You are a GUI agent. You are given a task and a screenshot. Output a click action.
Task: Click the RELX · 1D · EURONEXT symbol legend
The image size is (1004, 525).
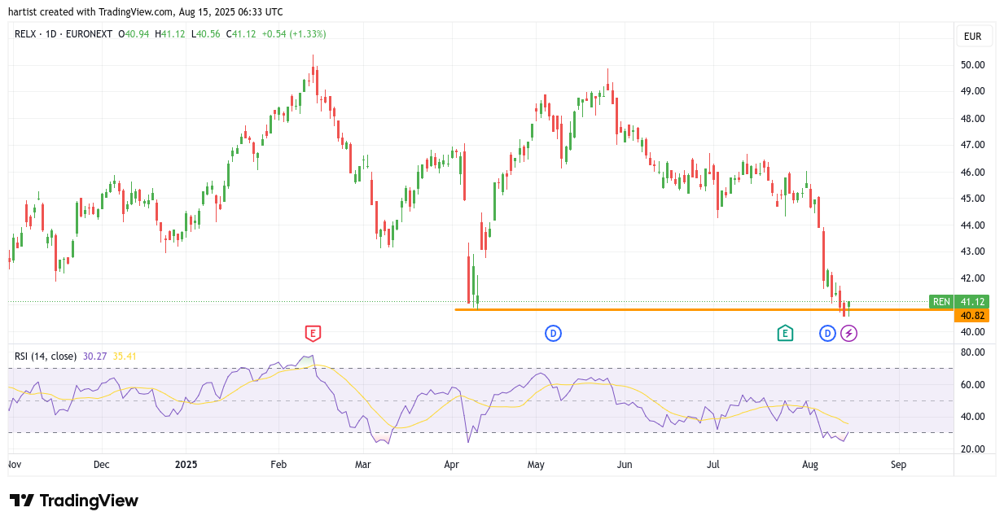pyautogui.click(x=64, y=34)
